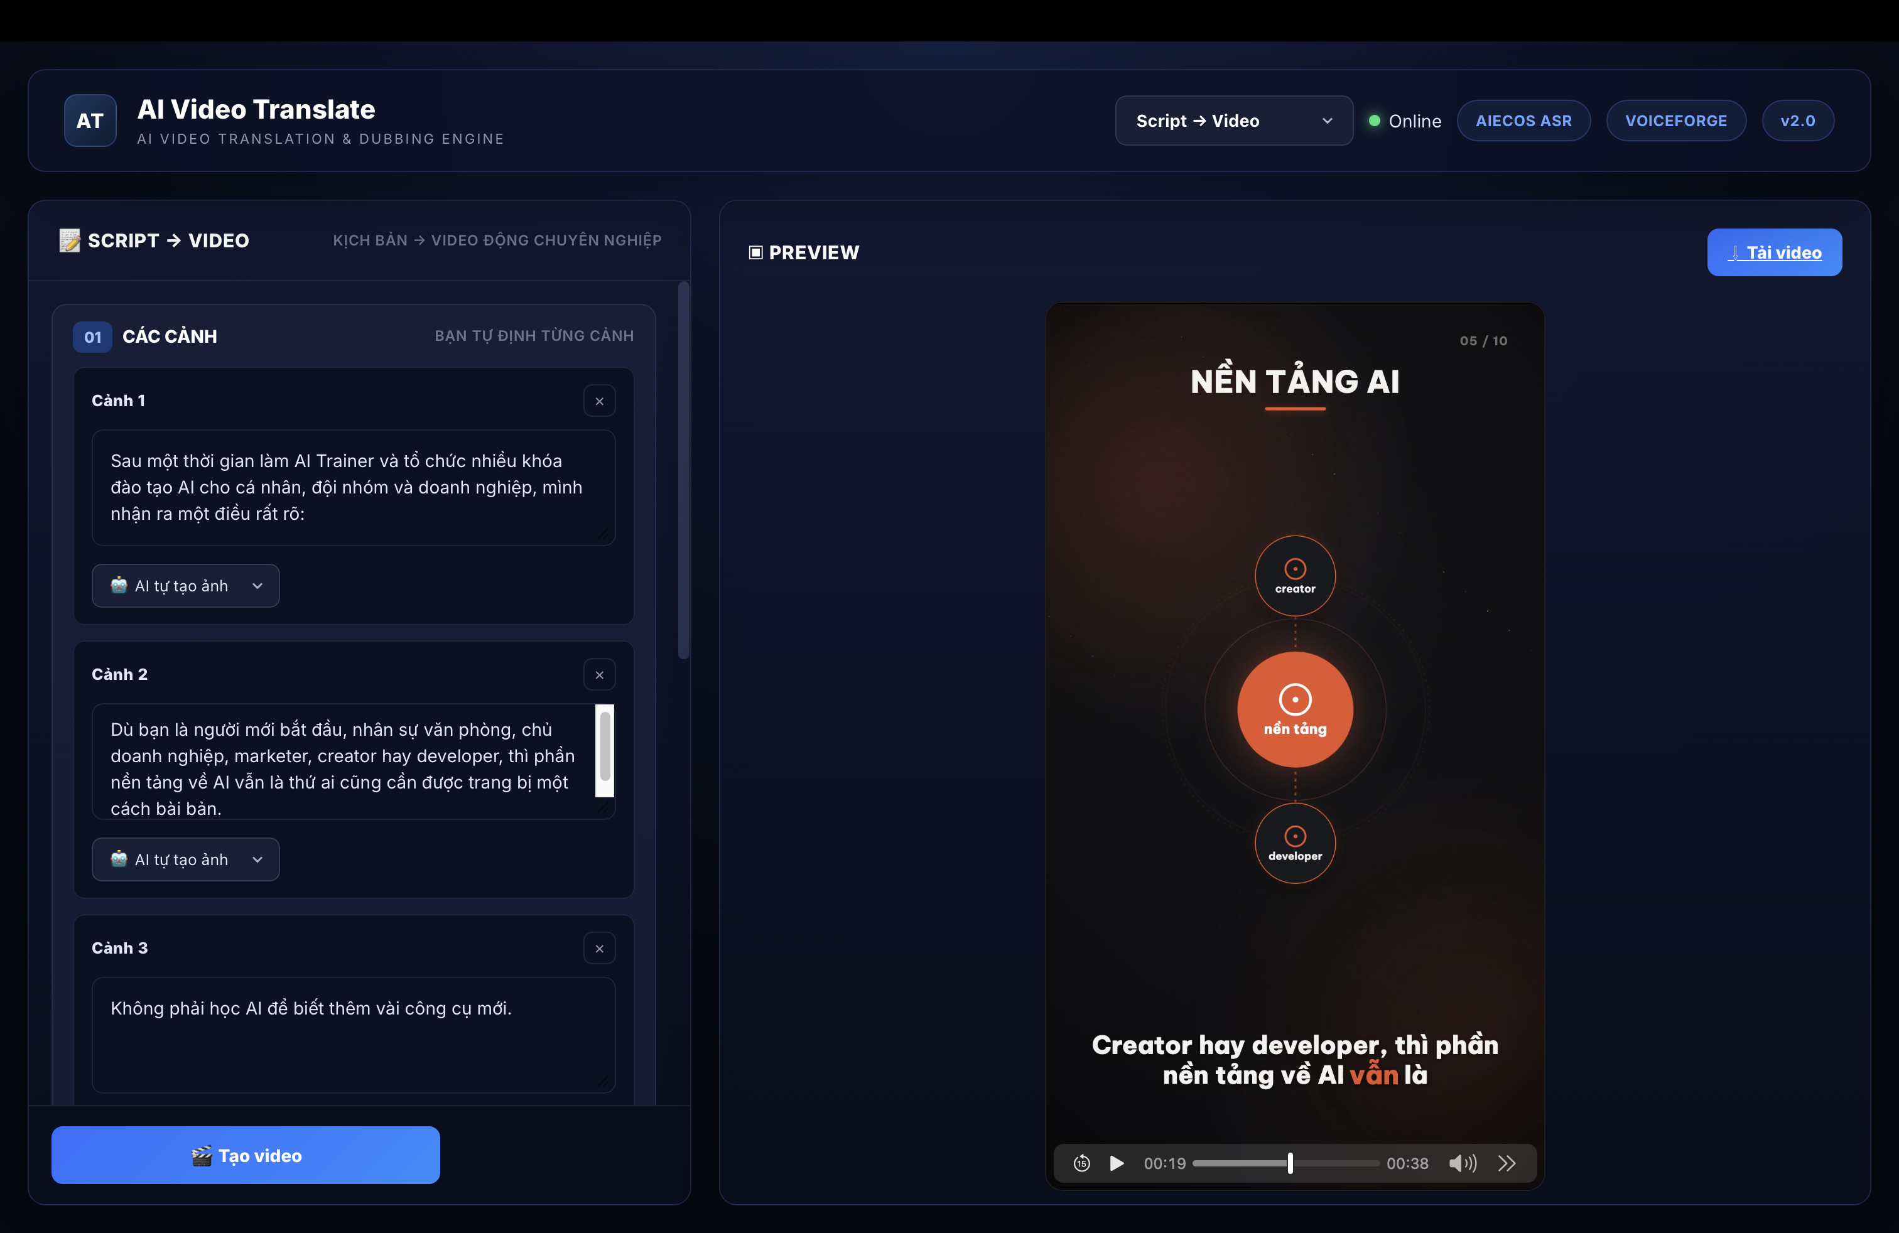Image resolution: width=1899 pixels, height=1233 pixels.
Task: Click the video progress slider
Action: tap(1285, 1163)
